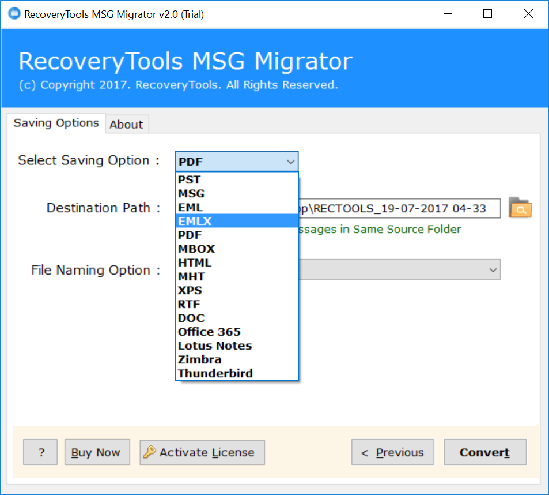Select Office 365 from the list
The width and height of the screenshot is (549, 495).
coord(237,332)
